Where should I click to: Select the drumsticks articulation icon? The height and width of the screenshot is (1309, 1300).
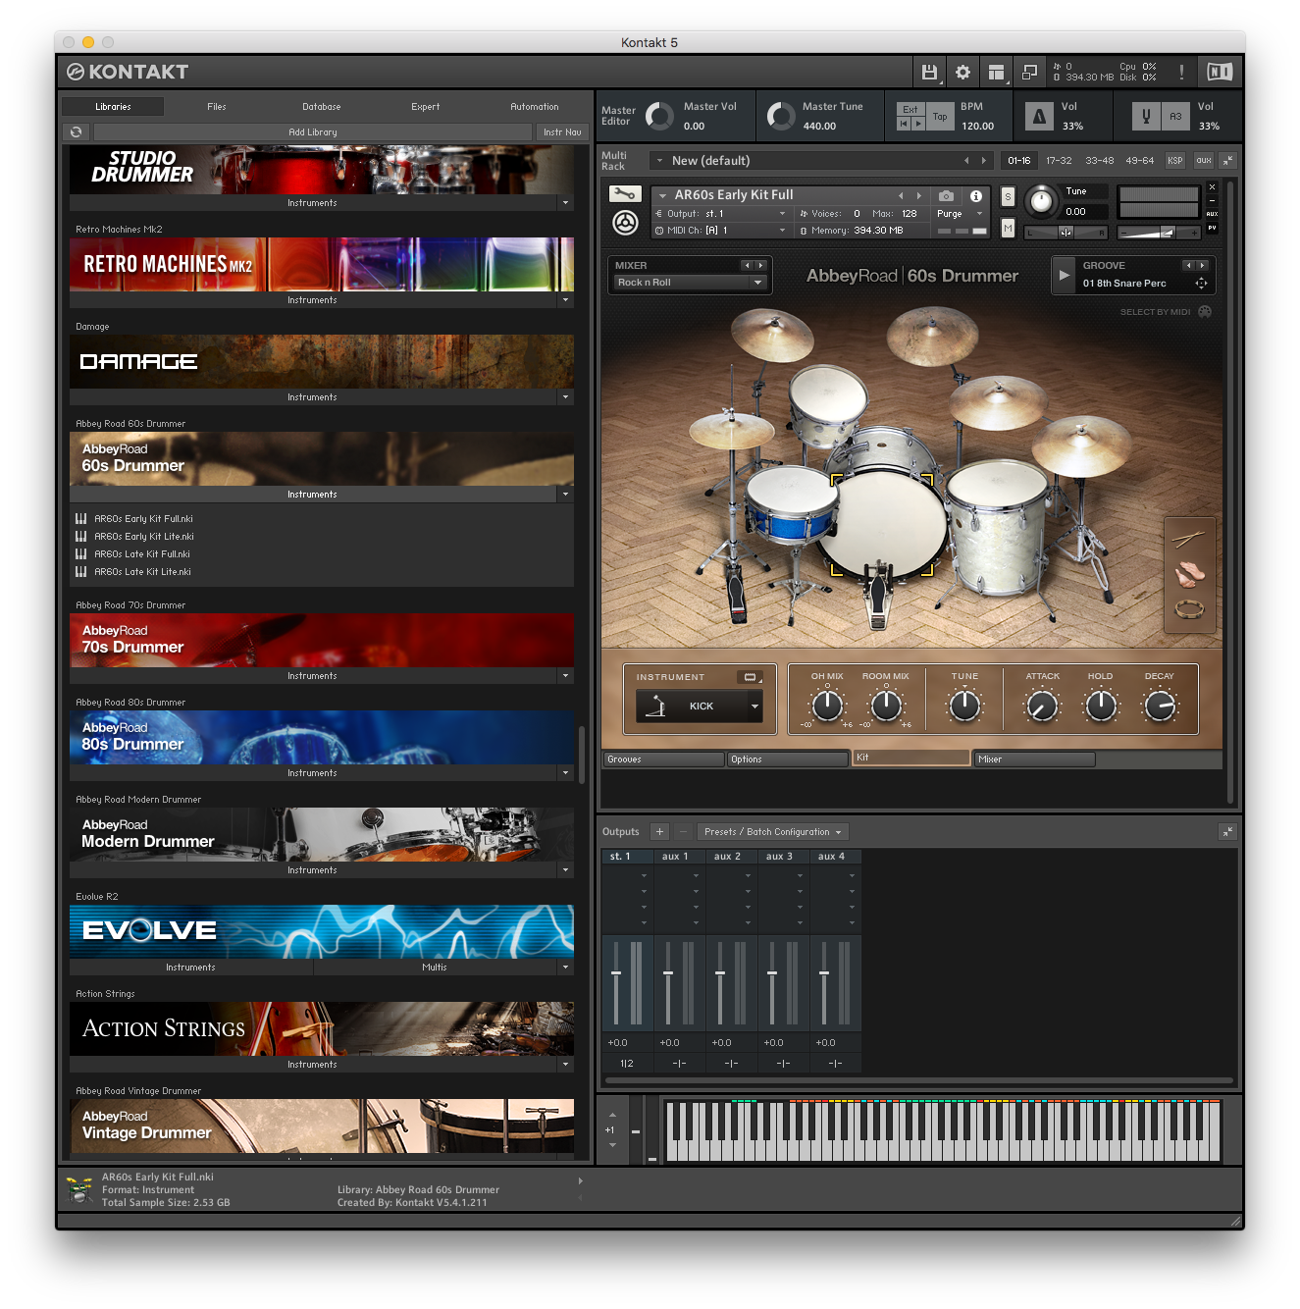click(1188, 539)
